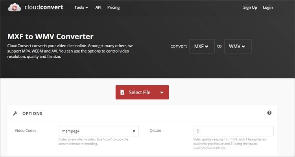The image size is (295, 157).
Task: Click the Login link
Action: coord(268,7)
